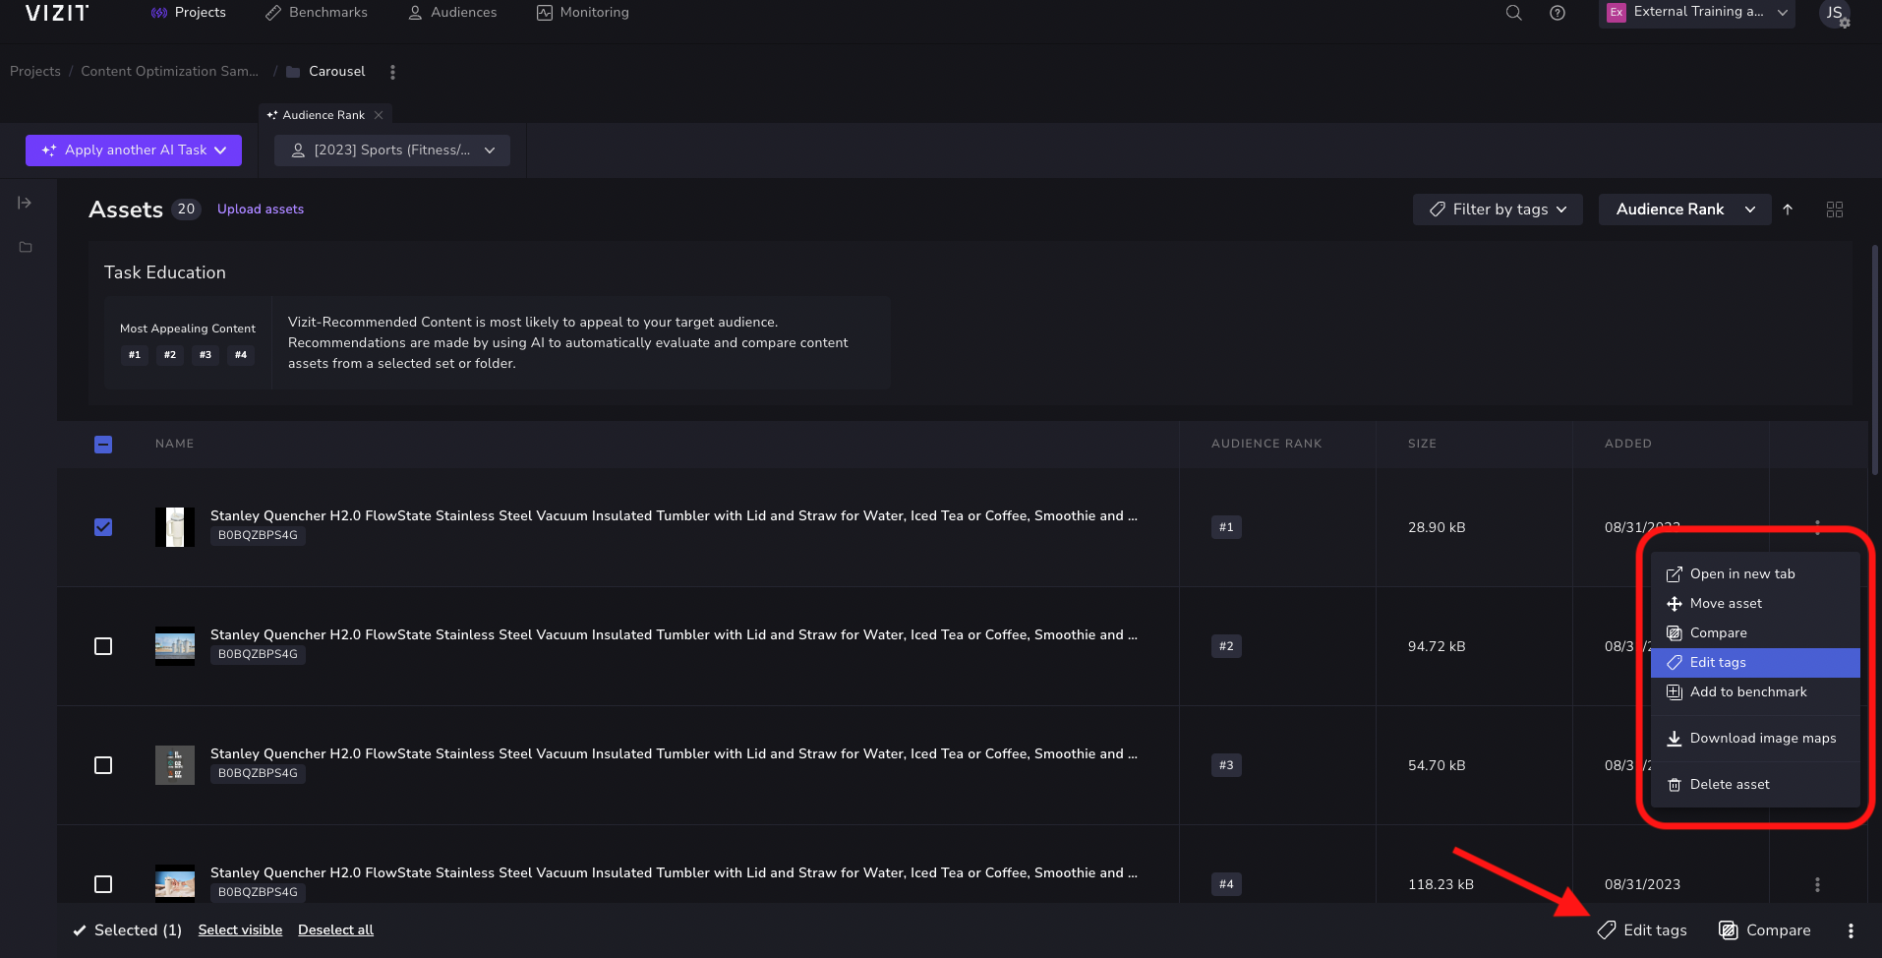The height and width of the screenshot is (958, 1882).
Task: Click the Edit tags button in the bottom bar
Action: tap(1642, 930)
